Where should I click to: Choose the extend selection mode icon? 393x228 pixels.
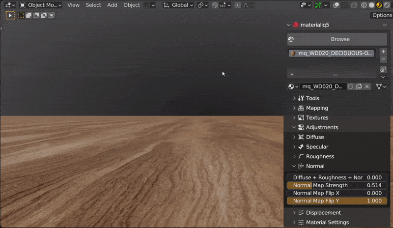[28, 15]
